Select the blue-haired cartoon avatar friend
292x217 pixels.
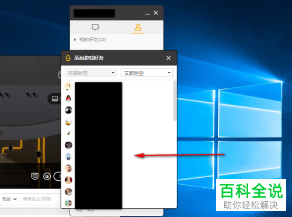point(68,157)
